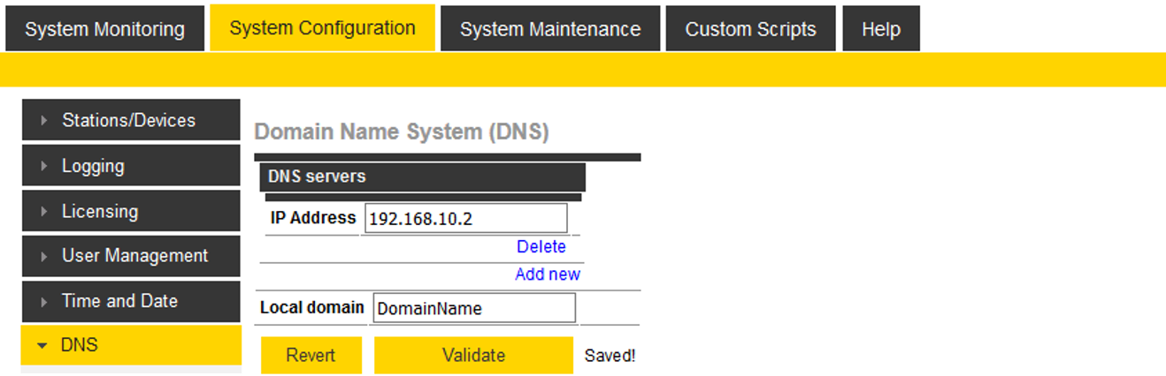This screenshot has width=1166, height=376.
Task: Select the System Configuration tab
Action: 322,28
